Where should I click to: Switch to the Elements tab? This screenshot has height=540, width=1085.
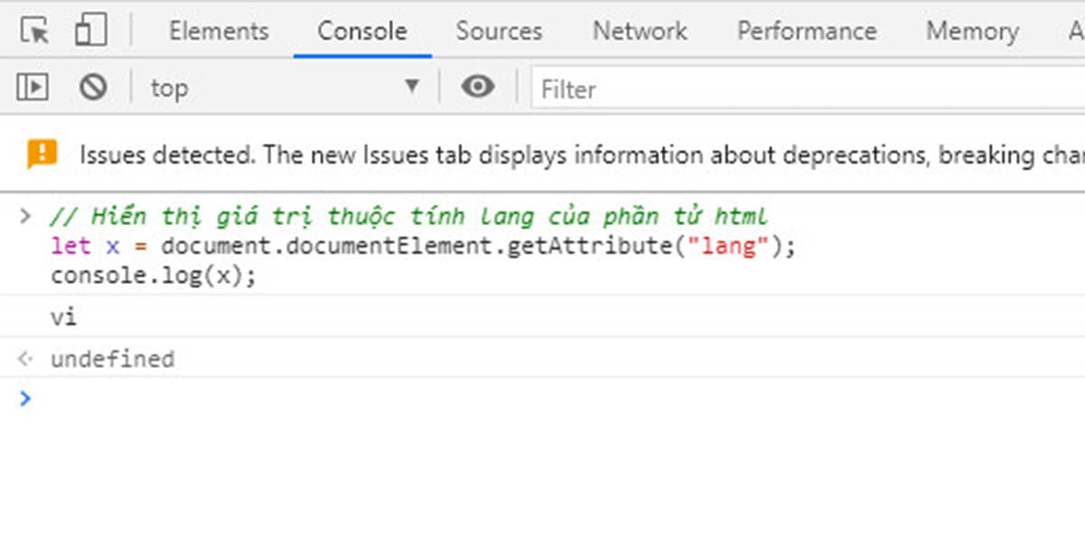219,31
